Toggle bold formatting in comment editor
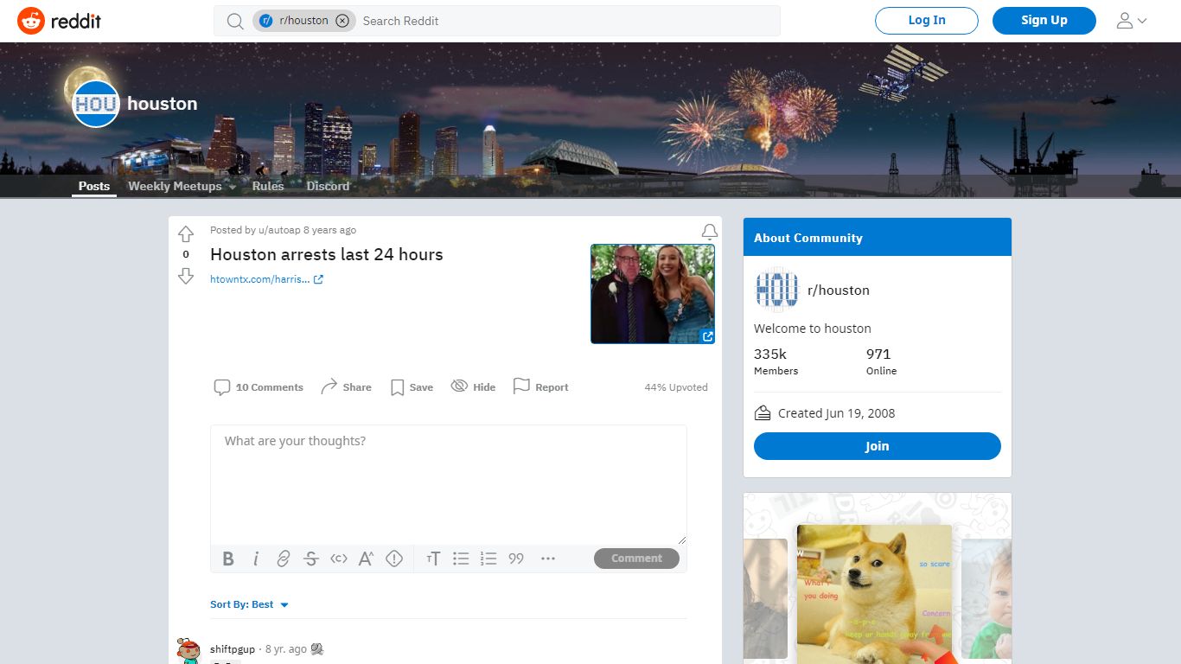Image resolution: width=1181 pixels, height=664 pixels. click(228, 559)
